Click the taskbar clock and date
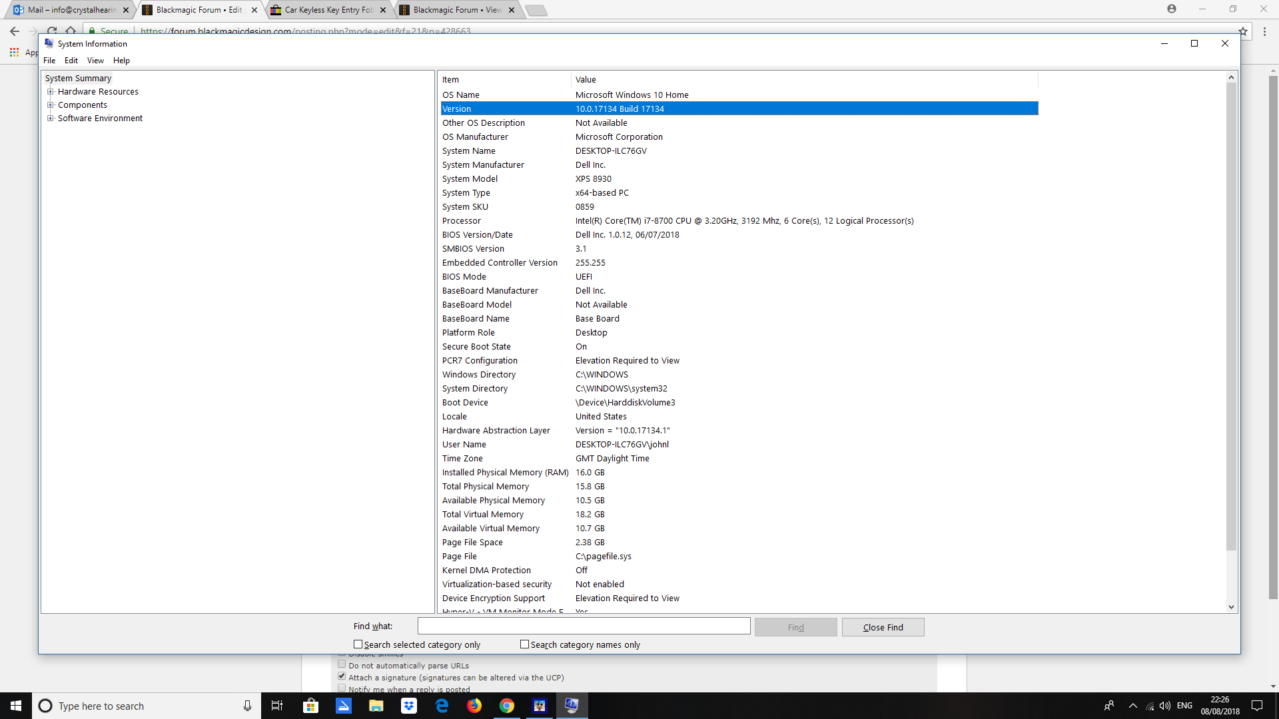 [1220, 706]
